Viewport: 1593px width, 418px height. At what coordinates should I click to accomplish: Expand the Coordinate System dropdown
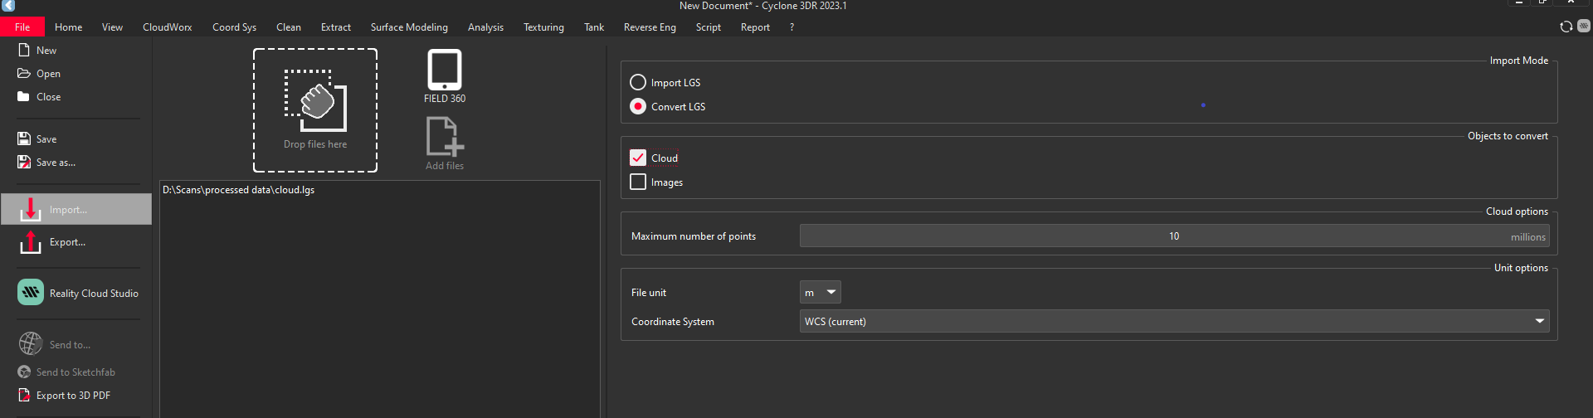tap(1174, 321)
